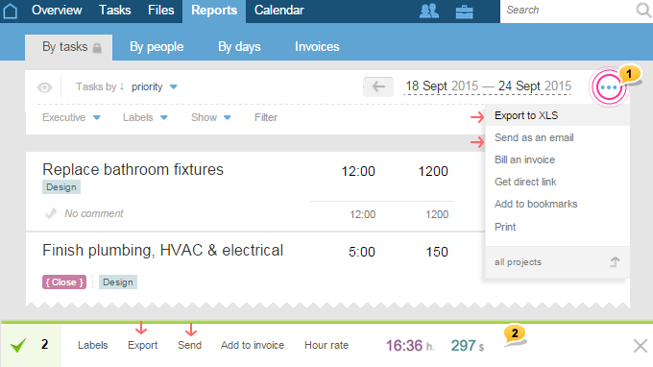
Task: Go to the previous date range arrow
Action: 378,86
